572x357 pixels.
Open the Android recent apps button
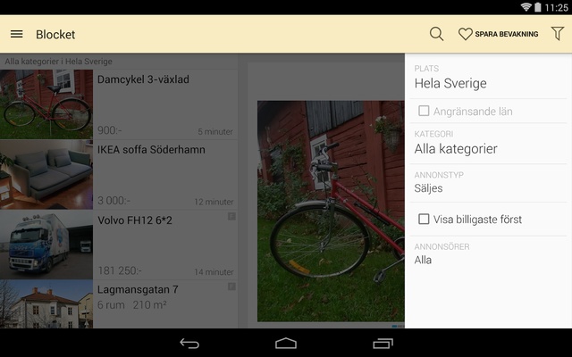tap(383, 343)
